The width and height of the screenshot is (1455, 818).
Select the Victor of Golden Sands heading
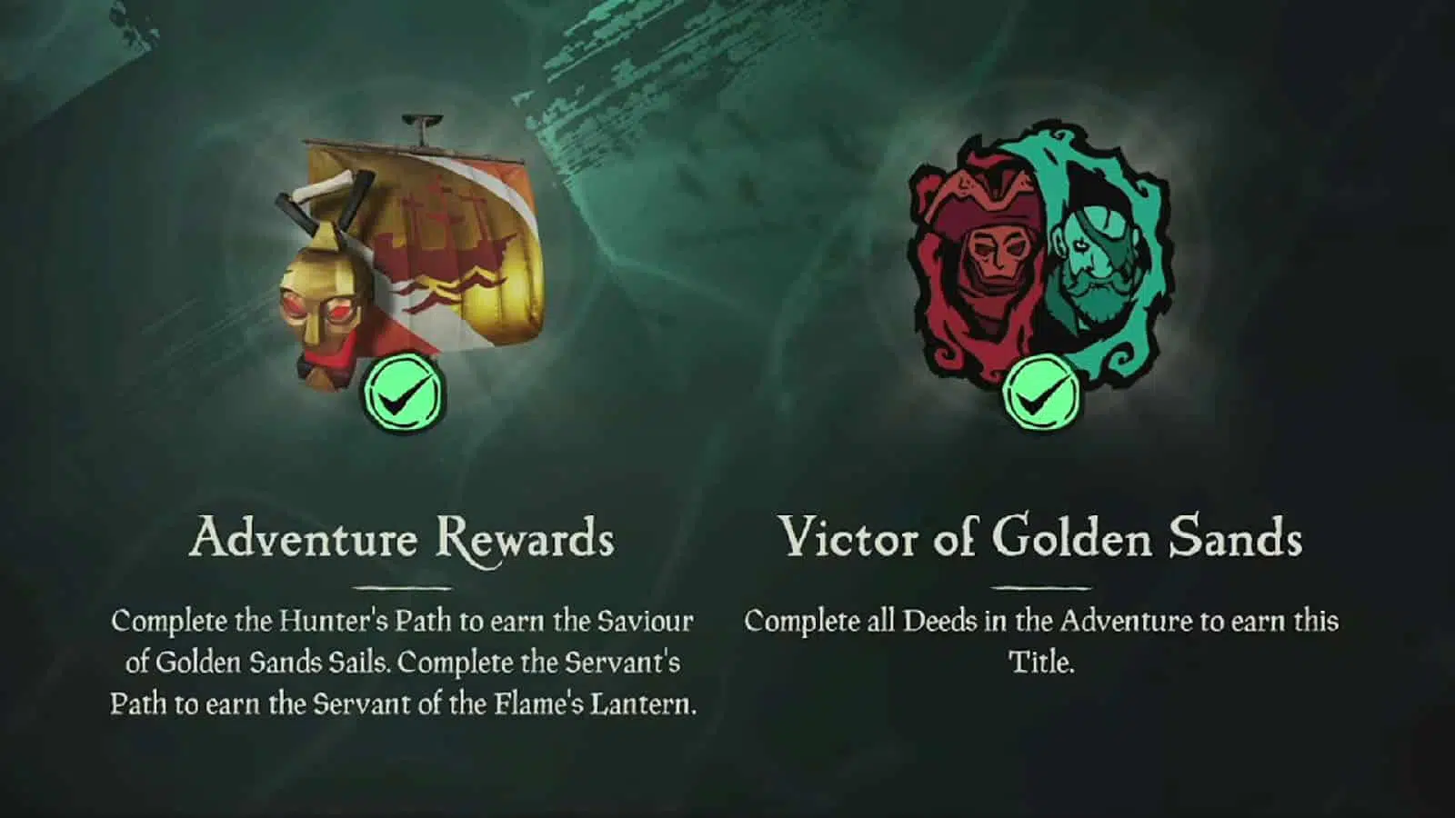coord(1041,536)
